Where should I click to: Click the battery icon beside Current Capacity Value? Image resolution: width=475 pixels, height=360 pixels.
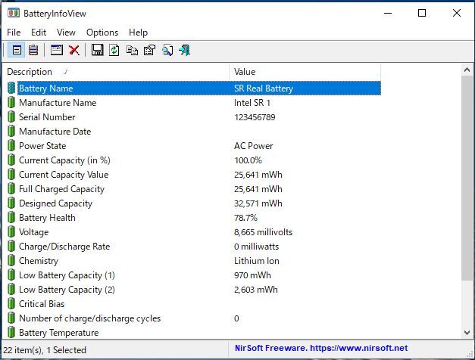point(11,174)
